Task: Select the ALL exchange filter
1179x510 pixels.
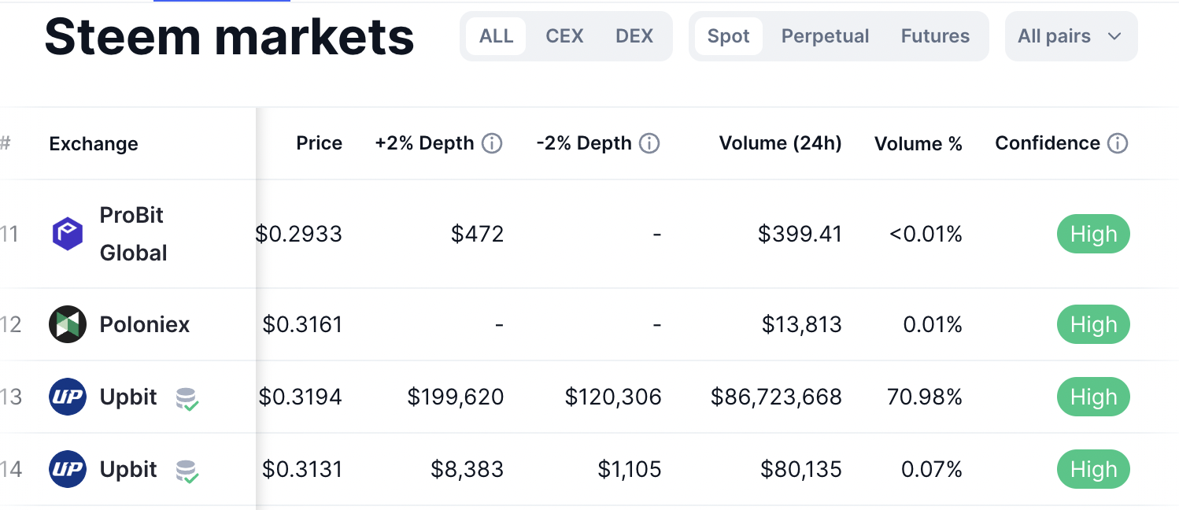Action: coord(496,36)
